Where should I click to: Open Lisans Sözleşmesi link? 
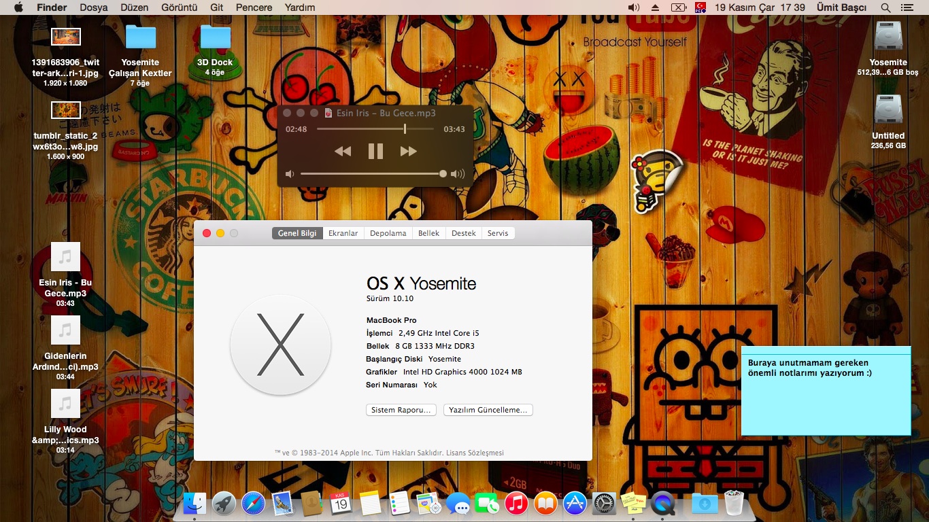coord(475,453)
